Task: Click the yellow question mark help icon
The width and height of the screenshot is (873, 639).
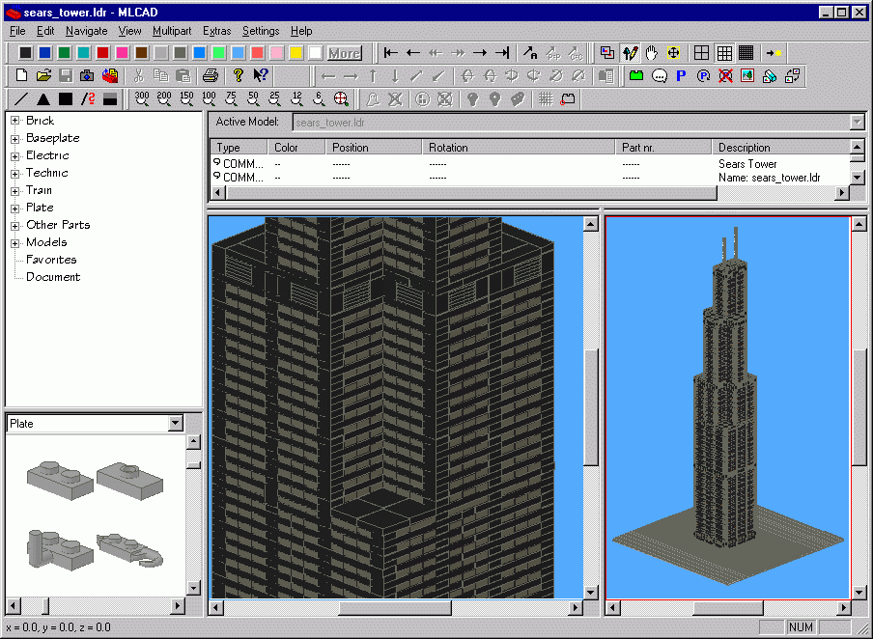Action: pos(239,75)
